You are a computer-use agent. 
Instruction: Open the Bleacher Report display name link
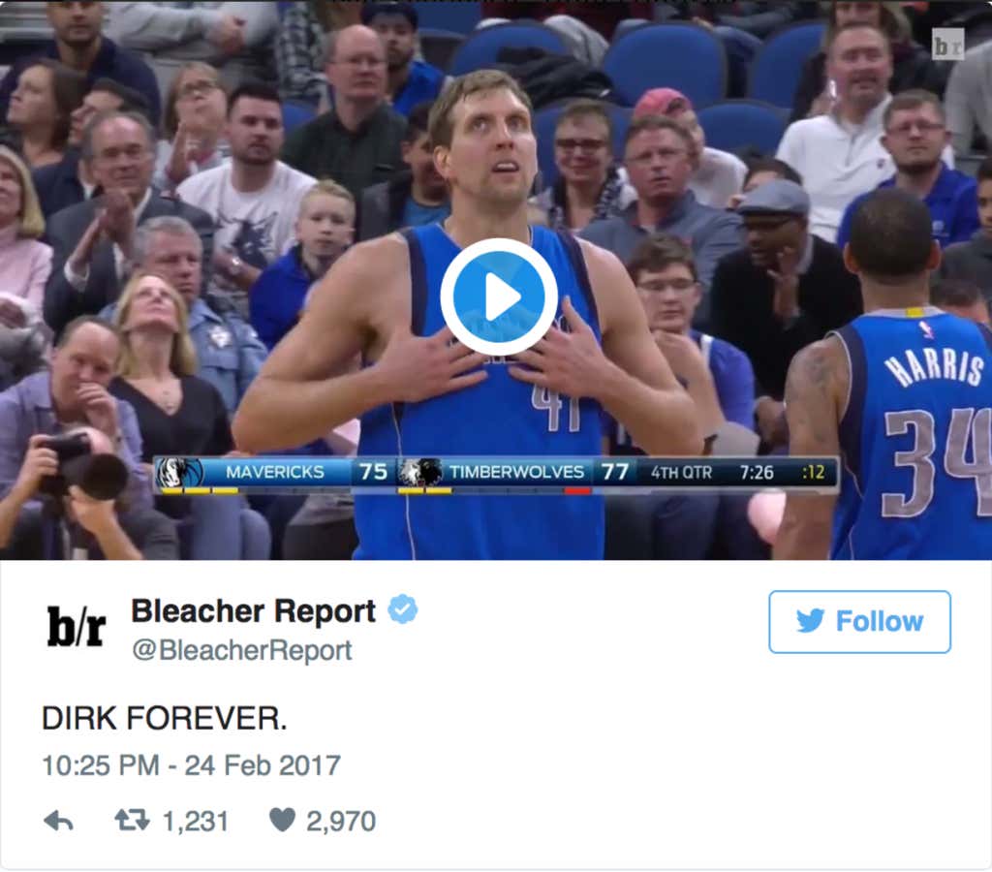coord(253,611)
